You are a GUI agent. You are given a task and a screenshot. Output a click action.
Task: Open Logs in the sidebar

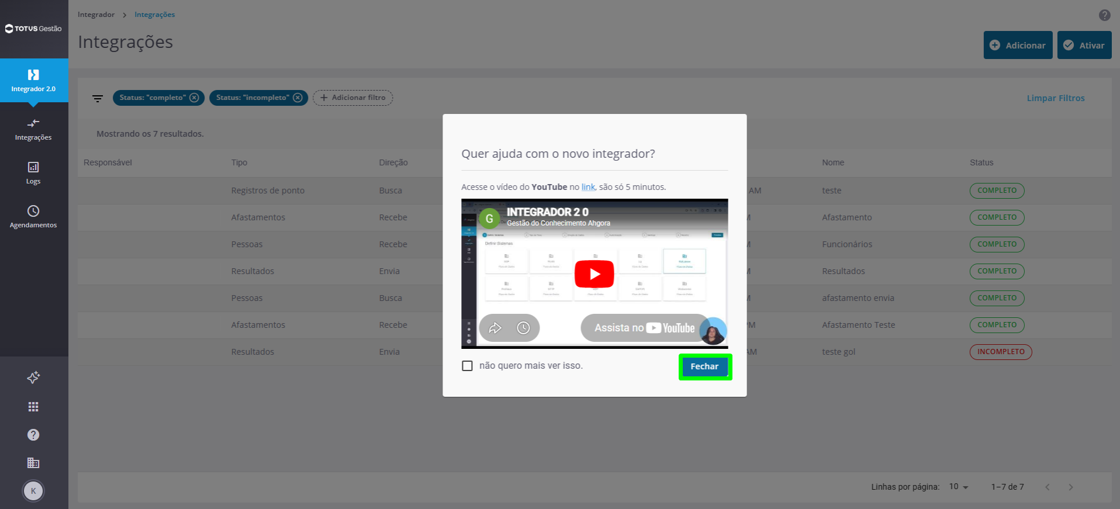point(33,173)
